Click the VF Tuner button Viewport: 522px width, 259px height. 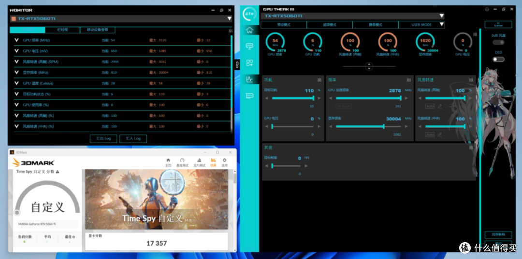(344, 106)
